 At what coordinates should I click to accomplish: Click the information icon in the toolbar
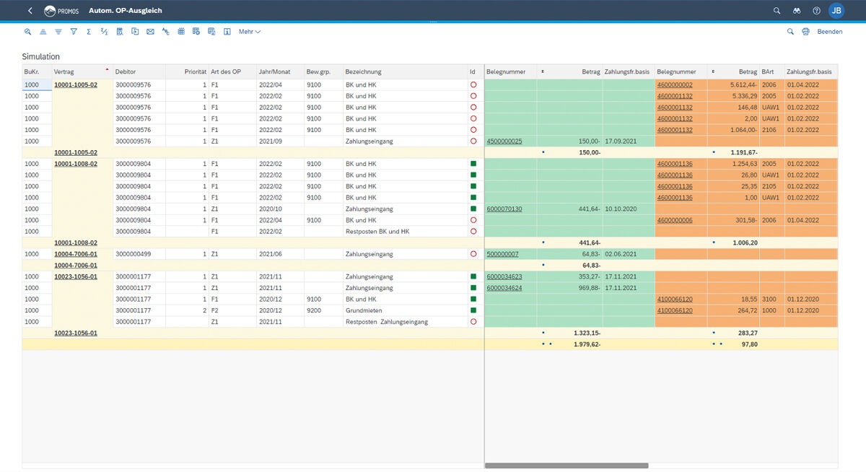coord(227,32)
